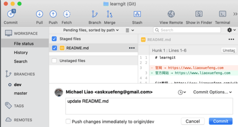Click the learngit (Git) window title
238x127 pixels.
pyautogui.click(x=123, y=4)
